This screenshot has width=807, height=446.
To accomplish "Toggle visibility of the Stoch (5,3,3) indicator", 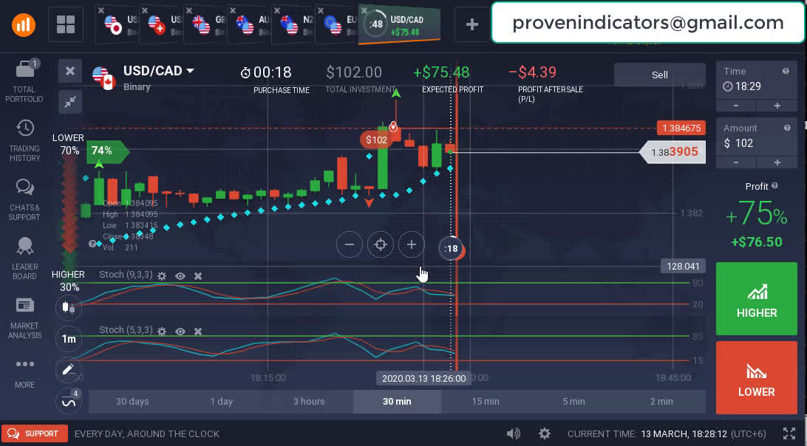I will point(180,332).
